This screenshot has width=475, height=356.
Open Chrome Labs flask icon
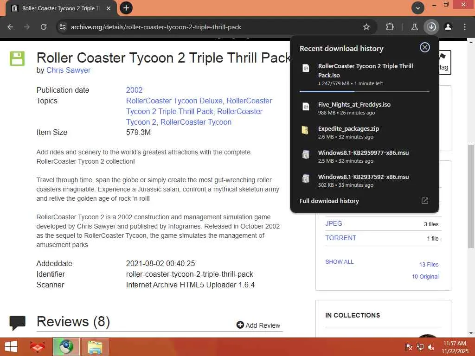414,27
